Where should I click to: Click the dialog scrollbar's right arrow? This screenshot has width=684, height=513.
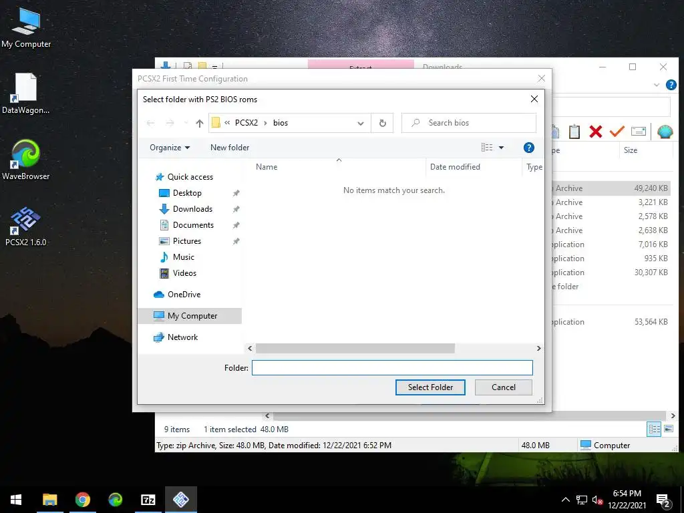tap(539, 348)
